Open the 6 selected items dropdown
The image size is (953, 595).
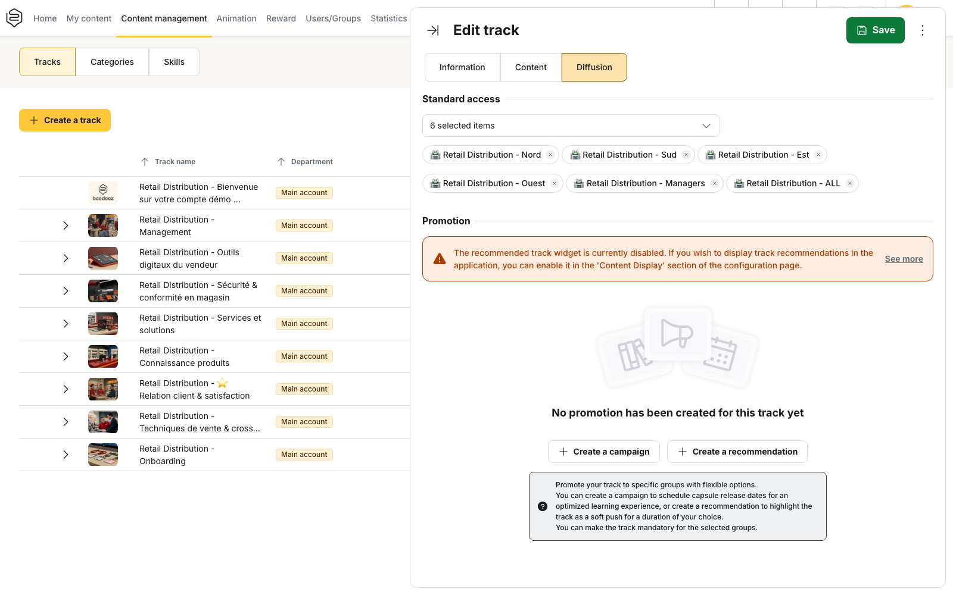(x=571, y=126)
